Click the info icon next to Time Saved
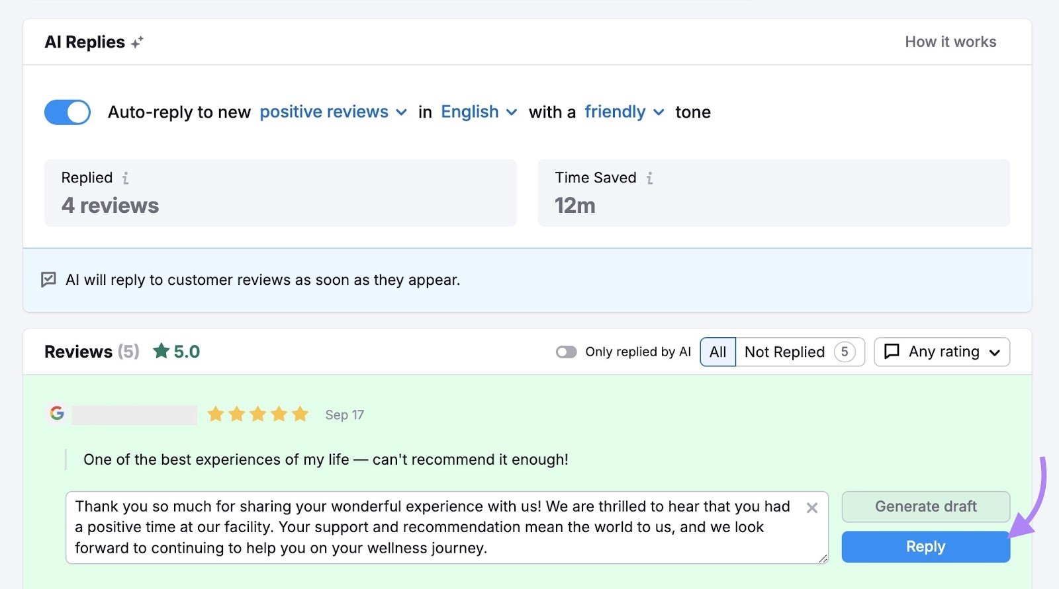The image size is (1059, 589). coord(650,178)
